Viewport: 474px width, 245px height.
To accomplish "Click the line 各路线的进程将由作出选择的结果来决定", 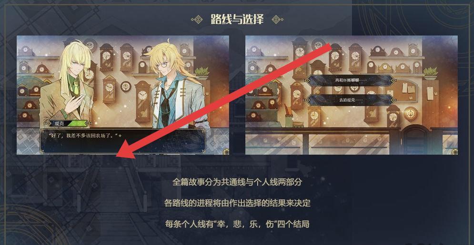I will point(237,203).
